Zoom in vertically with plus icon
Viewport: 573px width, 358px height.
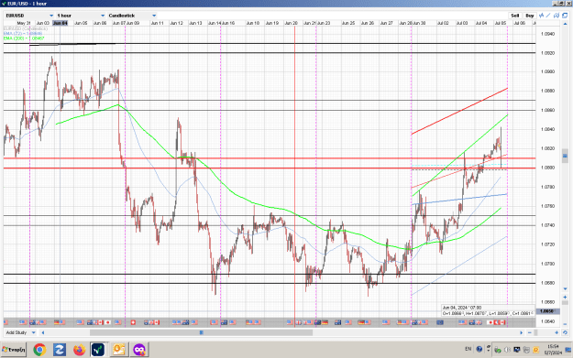(565, 297)
